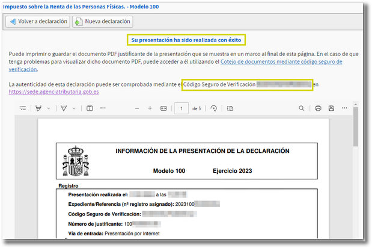Search within the PDF document
The height and width of the screenshot is (248, 372).
(302, 108)
